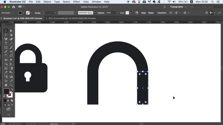This screenshot has height=125, width=223.
Task: Select the Shaper pencil tool
Action: pos(6,52)
